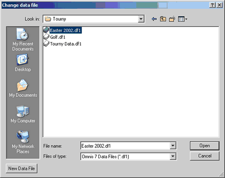
Task: Click the File name text field
Action: (x=125, y=146)
